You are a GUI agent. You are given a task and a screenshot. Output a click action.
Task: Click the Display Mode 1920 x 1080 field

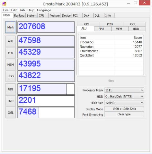coord(124,109)
